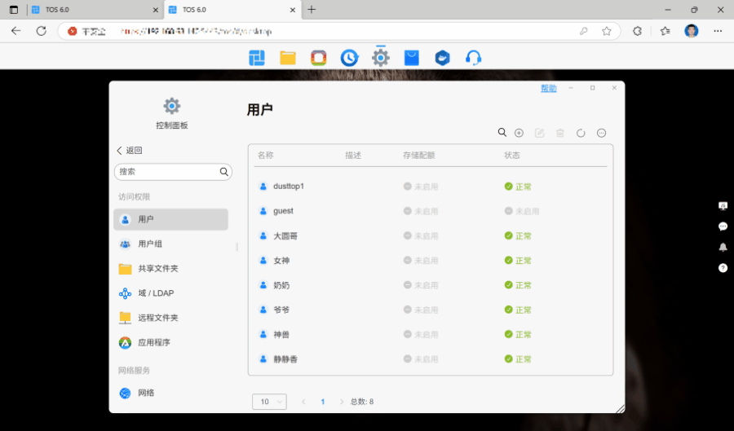The image size is (734, 431).
Task: Click the 返回 back button
Action: click(130, 150)
